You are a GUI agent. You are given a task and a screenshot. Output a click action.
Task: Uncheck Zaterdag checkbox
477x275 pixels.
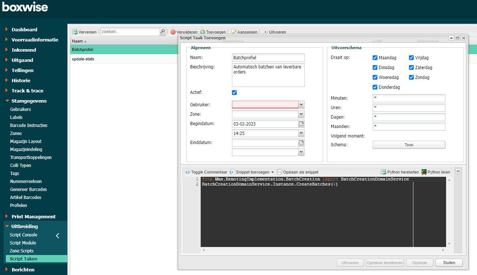click(412, 68)
